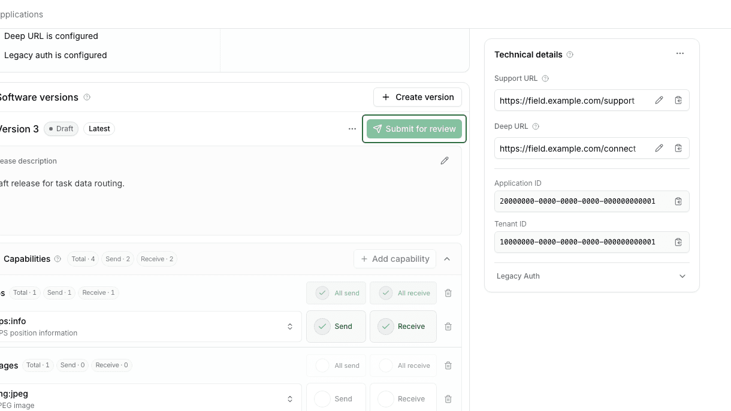Edit the release description with pencil icon

click(445, 161)
